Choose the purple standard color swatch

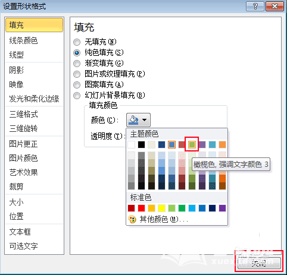coord(222,208)
